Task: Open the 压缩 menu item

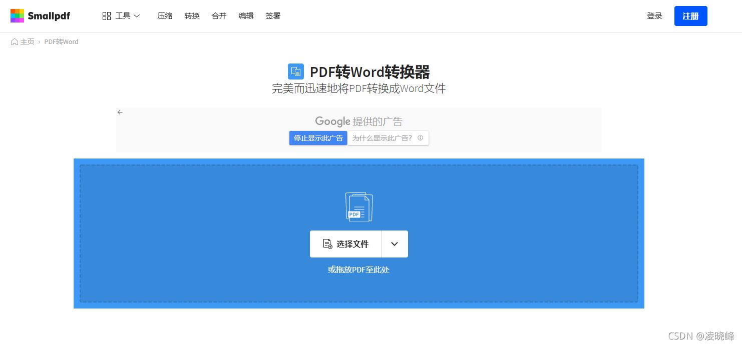Action: (x=165, y=16)
